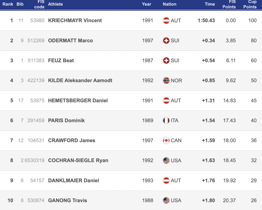
Task: Click the Rank column header
Action: pos(8,4)
